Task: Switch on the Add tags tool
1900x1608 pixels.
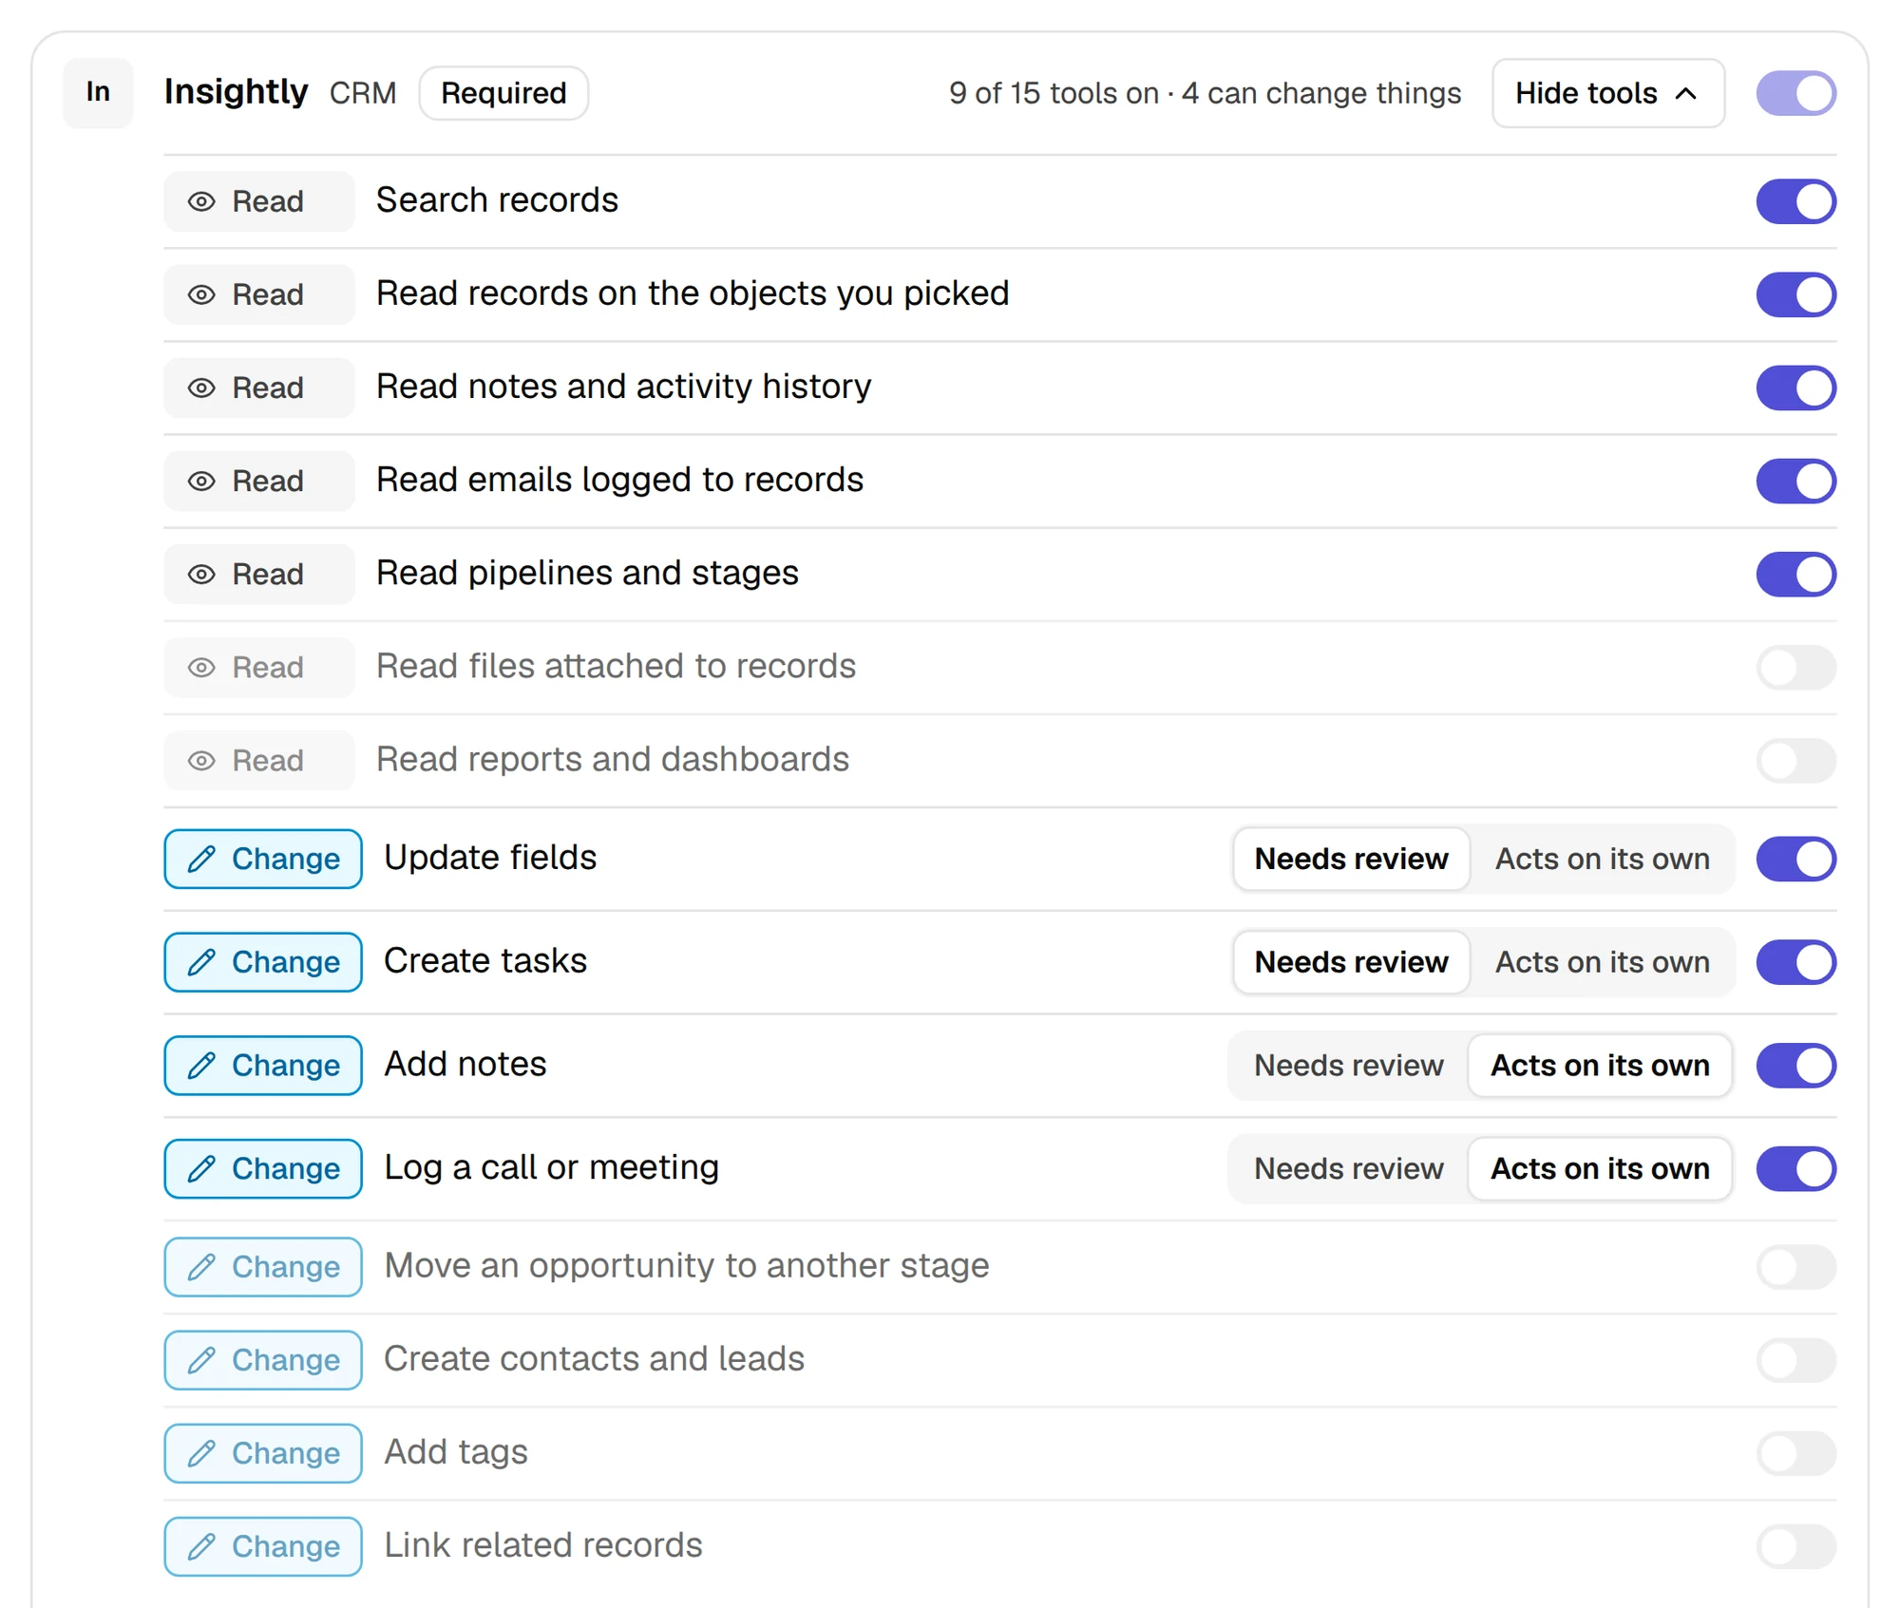Action: (1795, 1453)
